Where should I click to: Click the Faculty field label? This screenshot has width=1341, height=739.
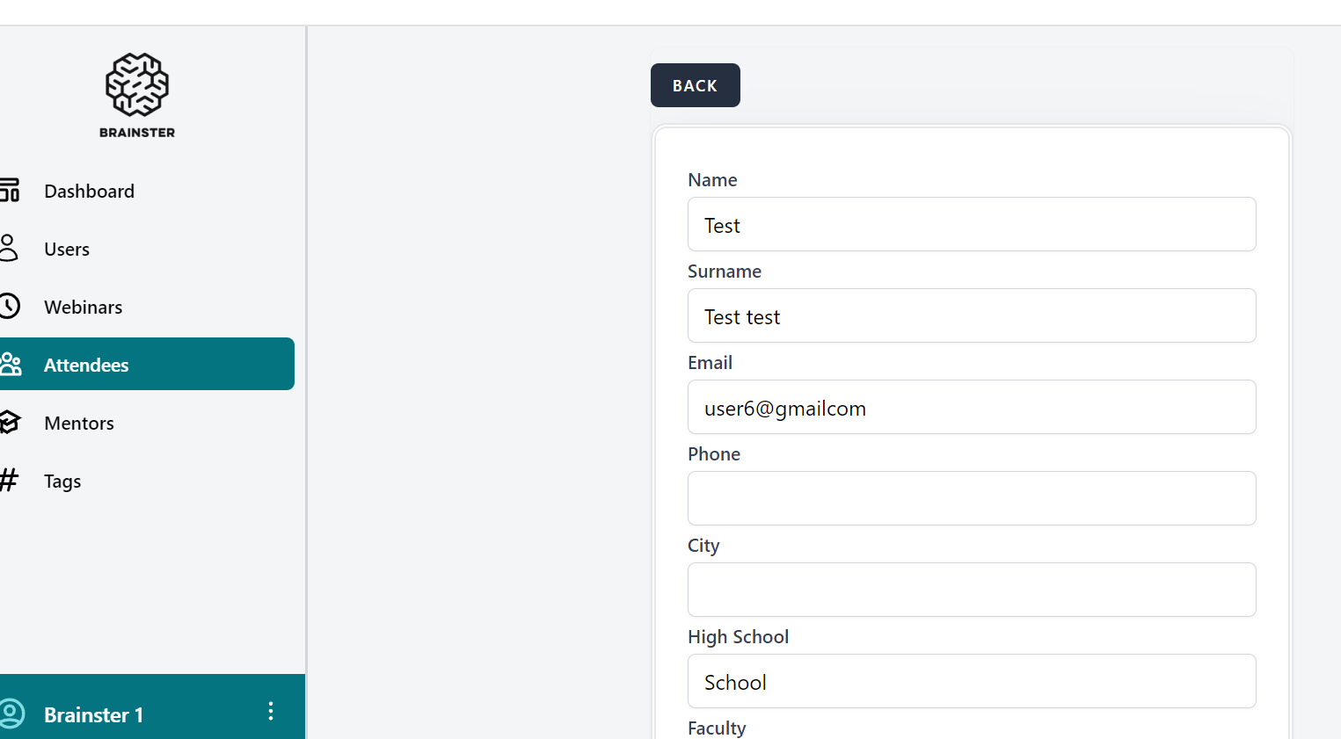coord(717,728)
